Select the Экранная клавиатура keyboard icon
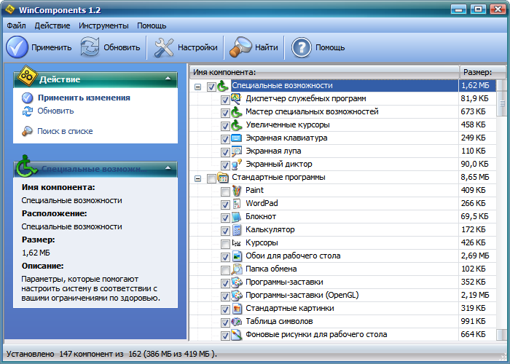This screenshot has width=510, height=364. point(236,138)
